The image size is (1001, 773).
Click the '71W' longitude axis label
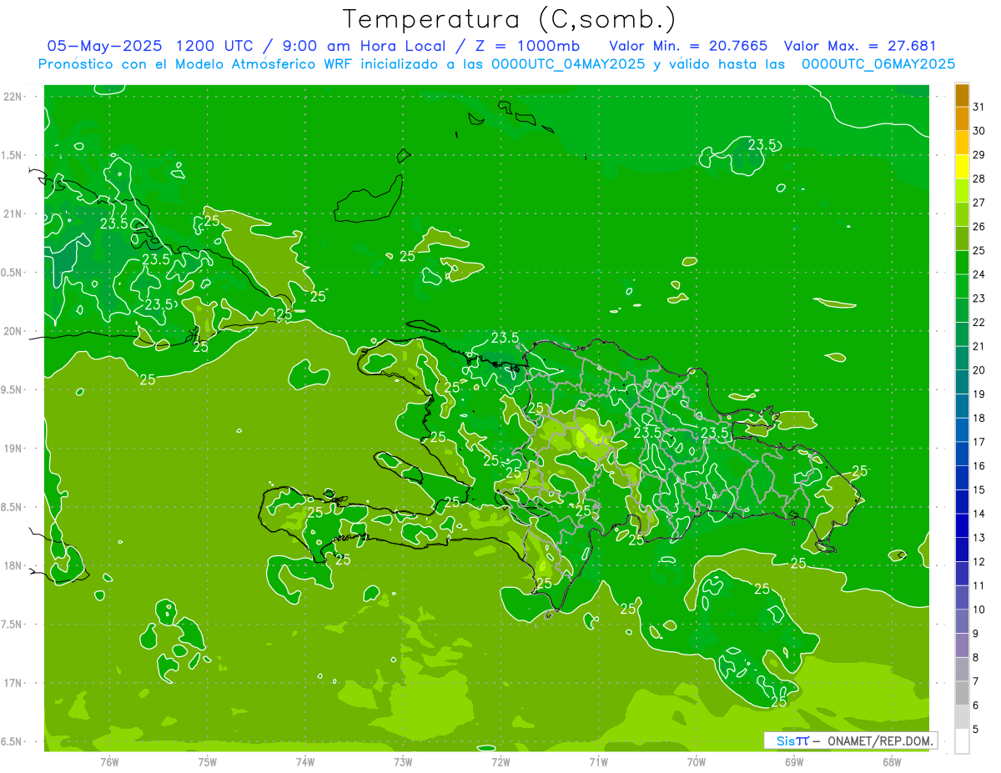(598, 761)
